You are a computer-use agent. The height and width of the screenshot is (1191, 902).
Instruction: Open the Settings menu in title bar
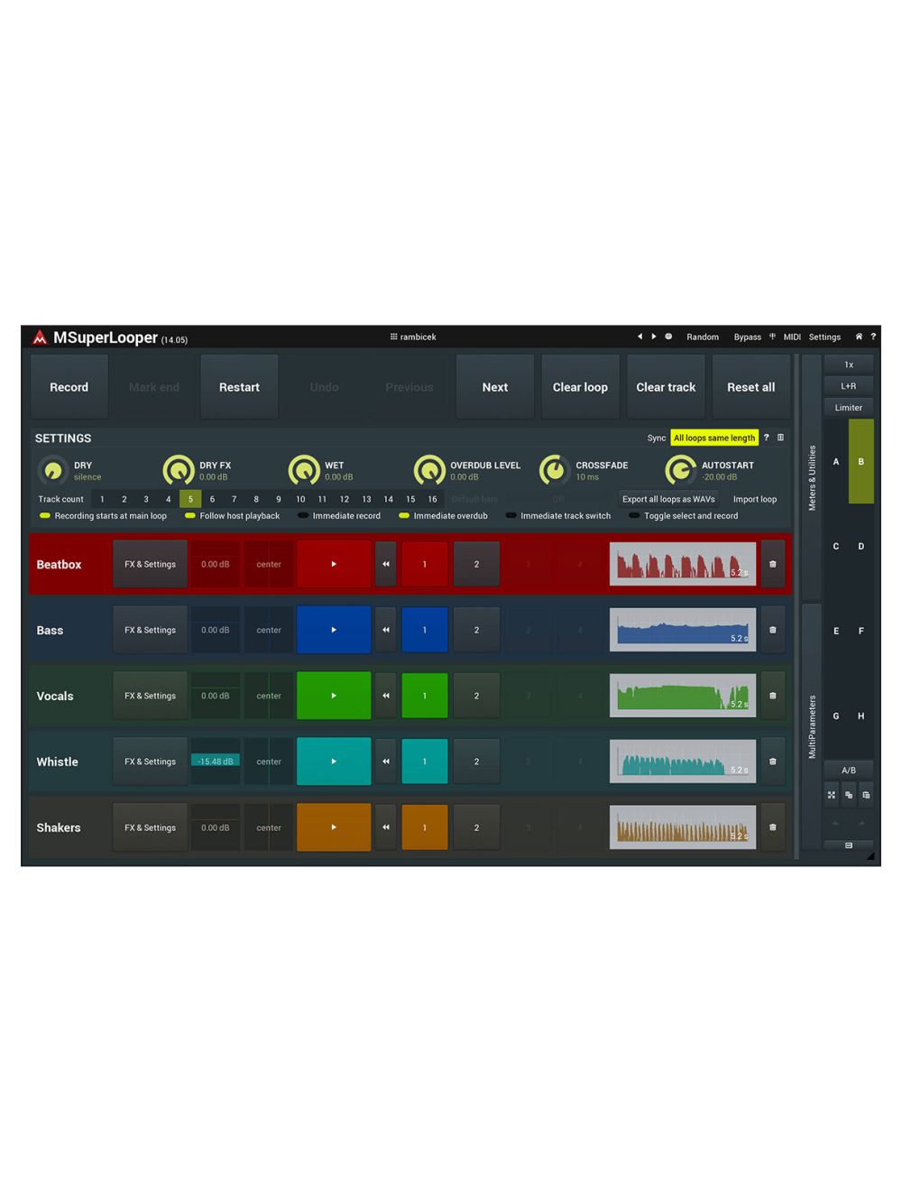(824, 337)
